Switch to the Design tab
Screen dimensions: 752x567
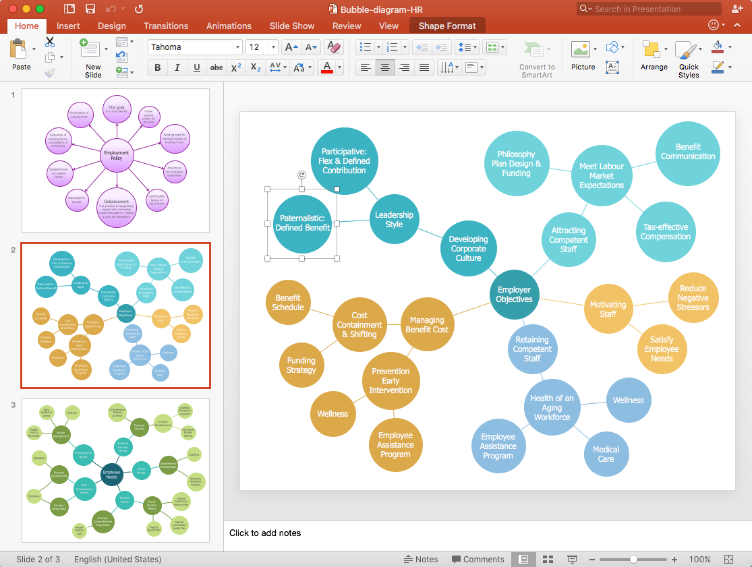click(x=111, y=26)
